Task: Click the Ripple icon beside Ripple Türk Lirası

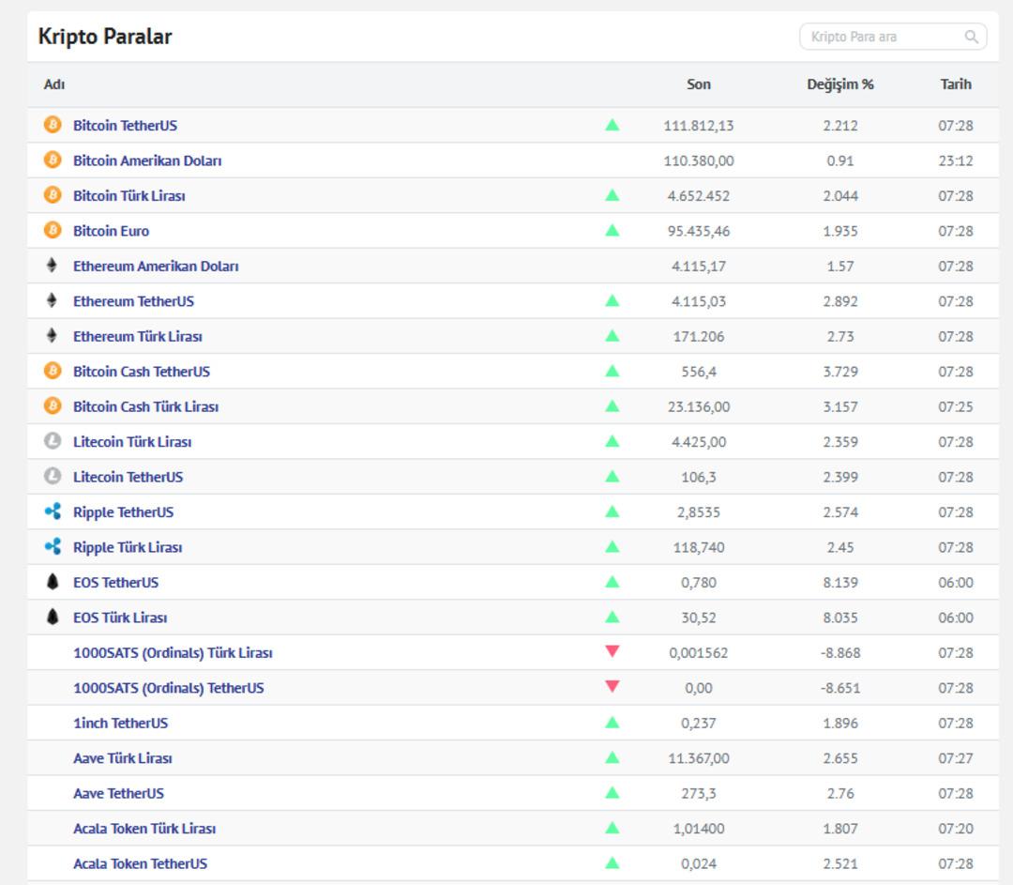Action: pyautogui.click(x=53, y=546)
